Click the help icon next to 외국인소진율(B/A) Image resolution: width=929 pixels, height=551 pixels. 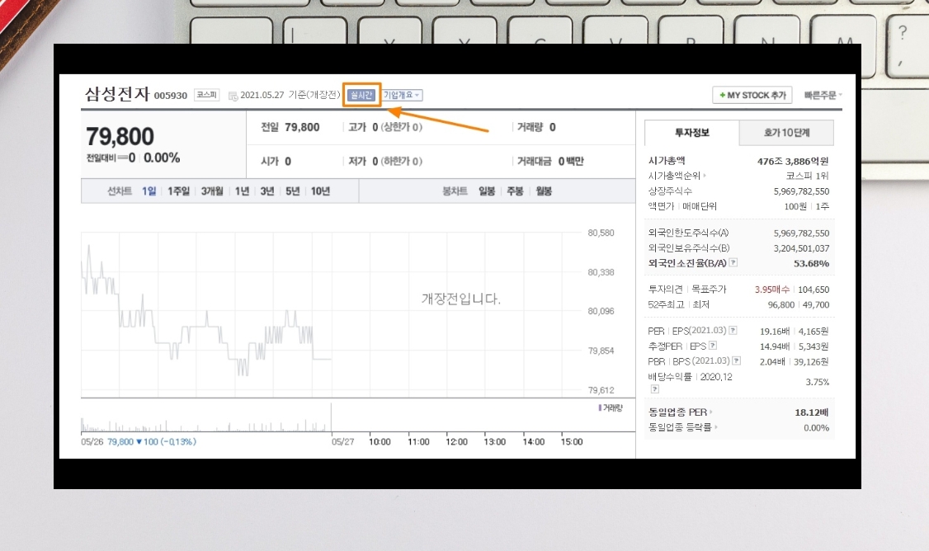pyautogui.click(x=733, y=262)
